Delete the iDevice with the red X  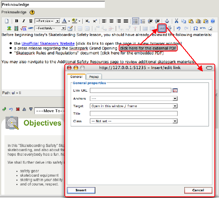point(18,109)
